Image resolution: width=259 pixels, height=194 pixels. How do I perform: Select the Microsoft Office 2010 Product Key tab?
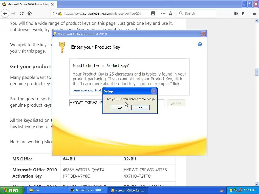click(28, 4)
